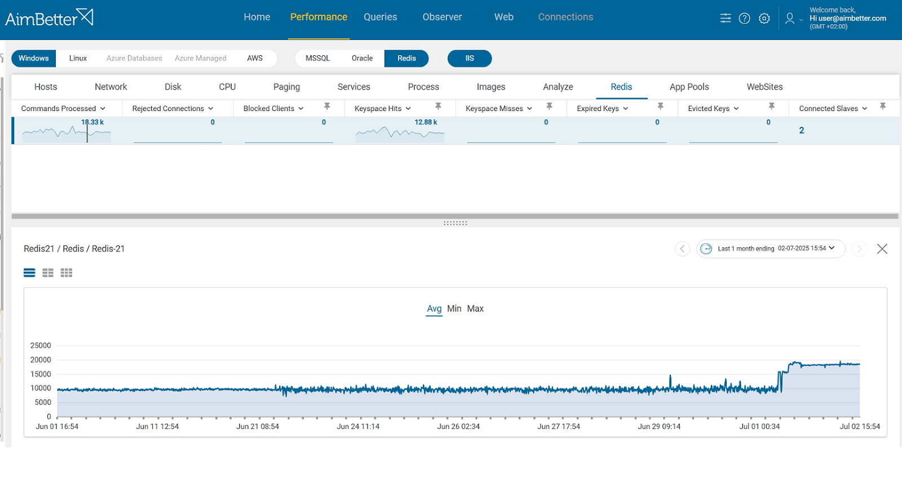Toggle the IIS filter button

[x=470, y=59]
